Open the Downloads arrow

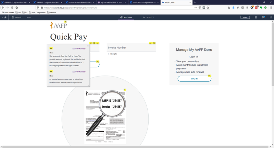click(x=234, y=8)
